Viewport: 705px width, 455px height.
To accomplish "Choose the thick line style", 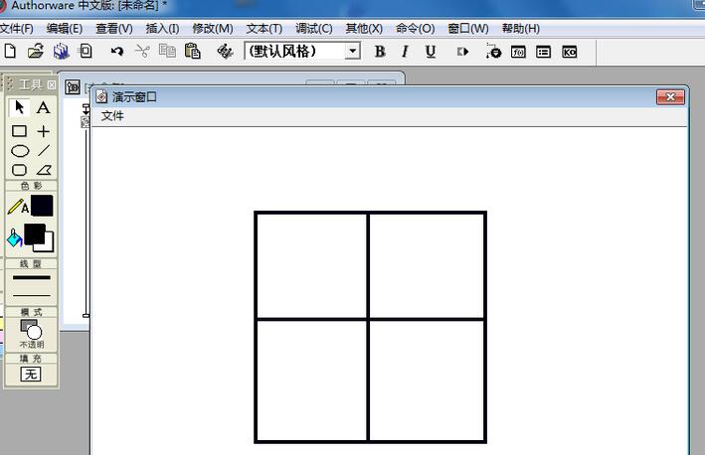I will (x=32, y=277).
